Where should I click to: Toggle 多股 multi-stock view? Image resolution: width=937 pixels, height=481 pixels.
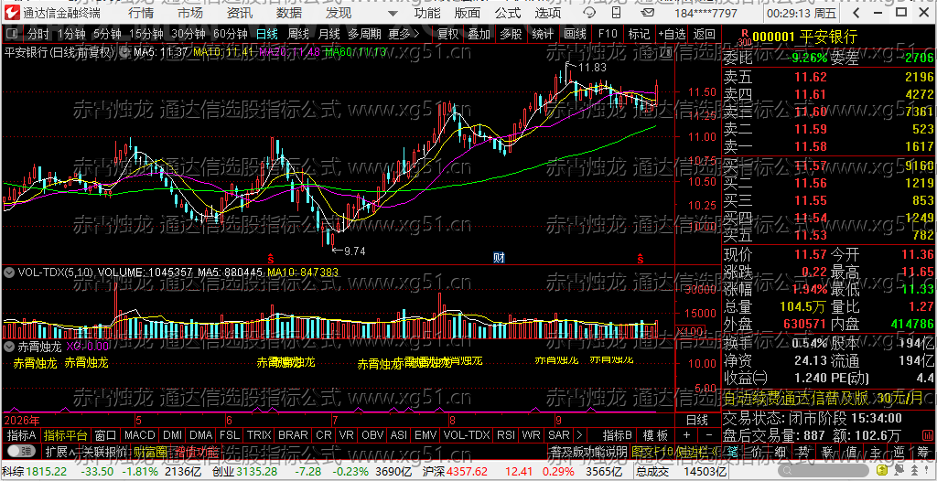pyautogui.click(x=511, y=34)
